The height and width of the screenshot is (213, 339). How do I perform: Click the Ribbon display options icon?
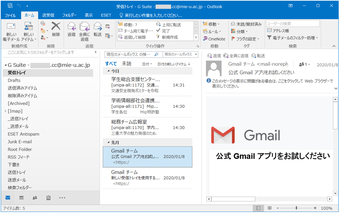[x=291, y=6]
